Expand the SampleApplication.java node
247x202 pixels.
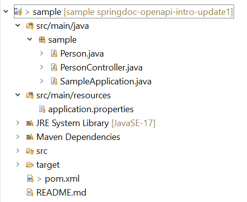pyautogui.click(x=42, y=81)
